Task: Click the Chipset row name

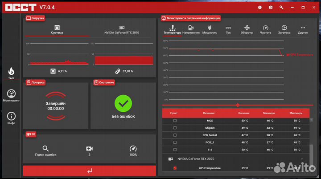Action: [x=210, y=128]
